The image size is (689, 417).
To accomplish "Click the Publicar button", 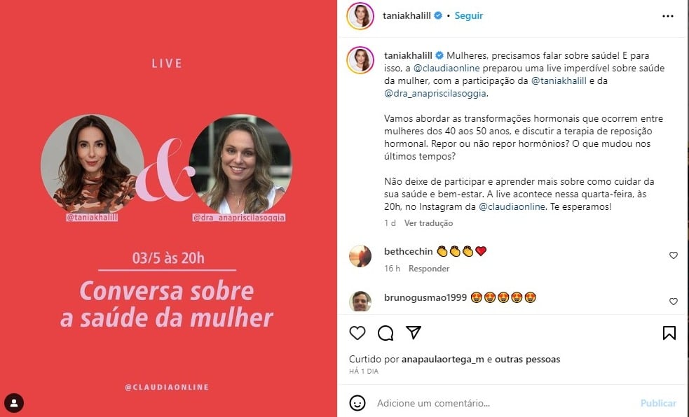I will tap(658, 403).
